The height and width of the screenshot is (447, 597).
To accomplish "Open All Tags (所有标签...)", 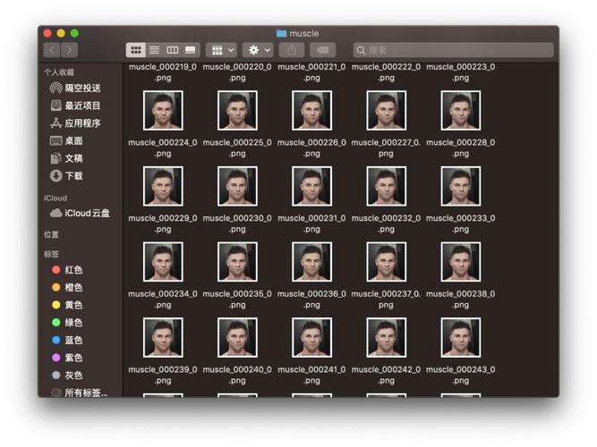I will click(80, 392).
